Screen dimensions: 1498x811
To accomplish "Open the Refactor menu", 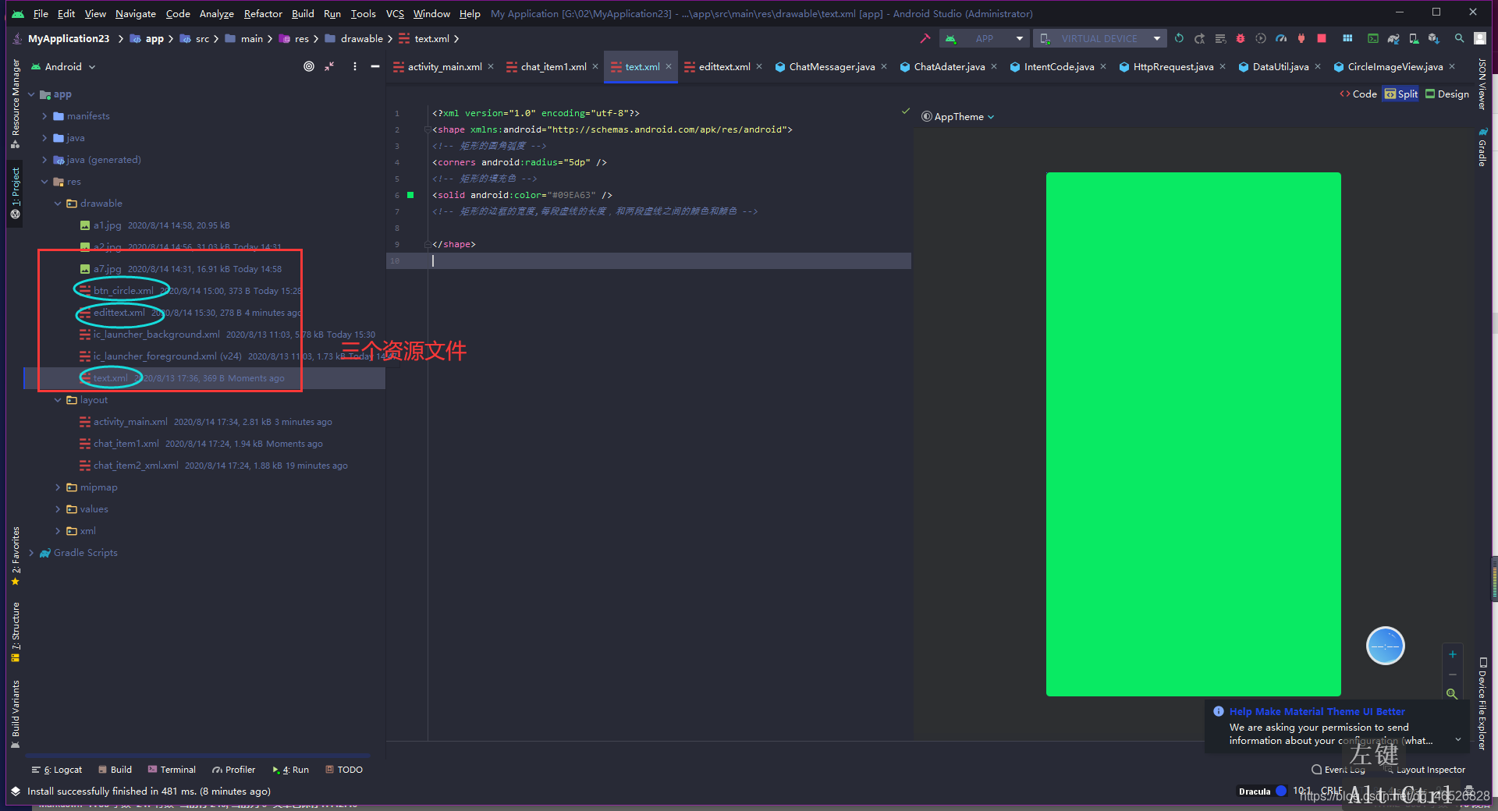I will tap(263, 13).
